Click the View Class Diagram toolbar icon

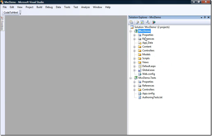[148, 22]
